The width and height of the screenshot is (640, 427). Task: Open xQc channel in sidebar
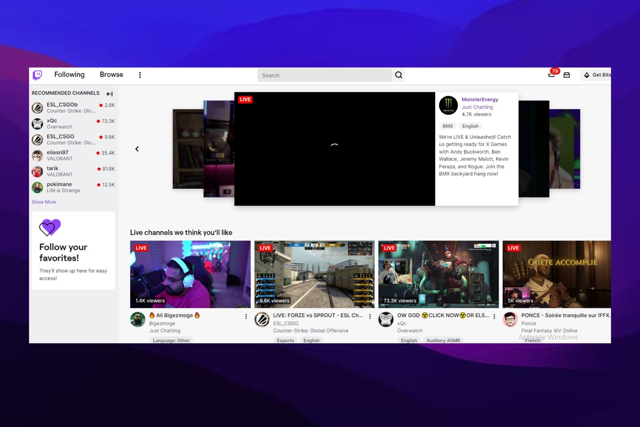coord(73,124)
